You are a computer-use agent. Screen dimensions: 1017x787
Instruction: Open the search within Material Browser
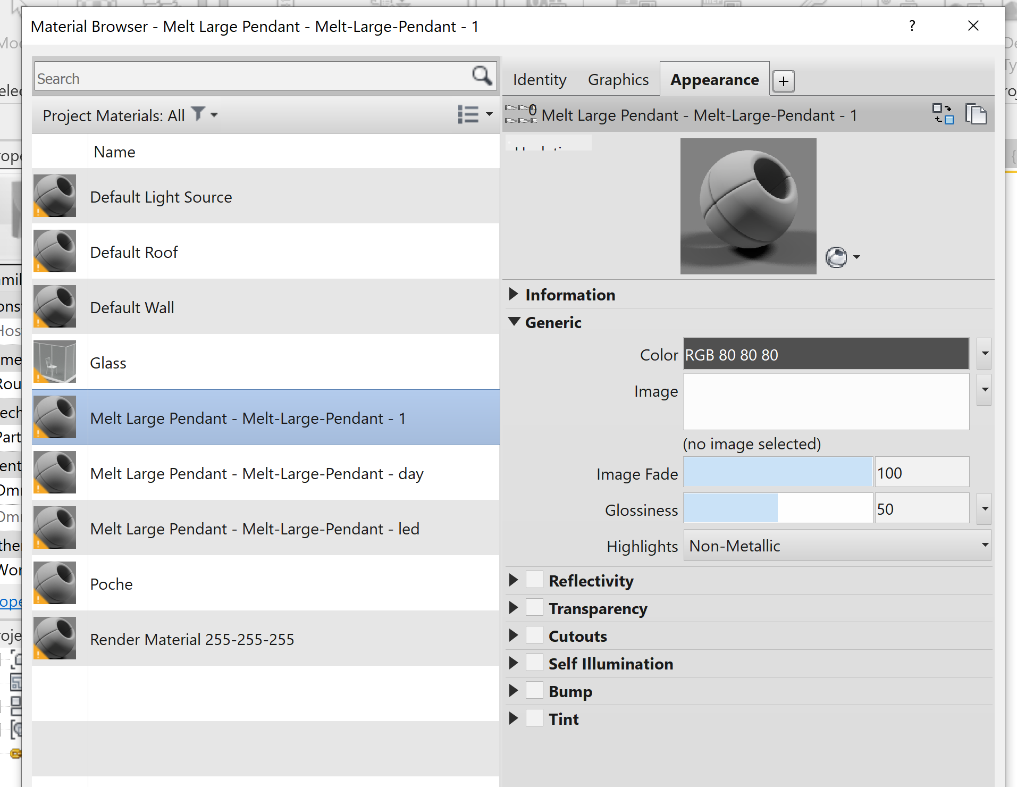[x=481, y=77]
